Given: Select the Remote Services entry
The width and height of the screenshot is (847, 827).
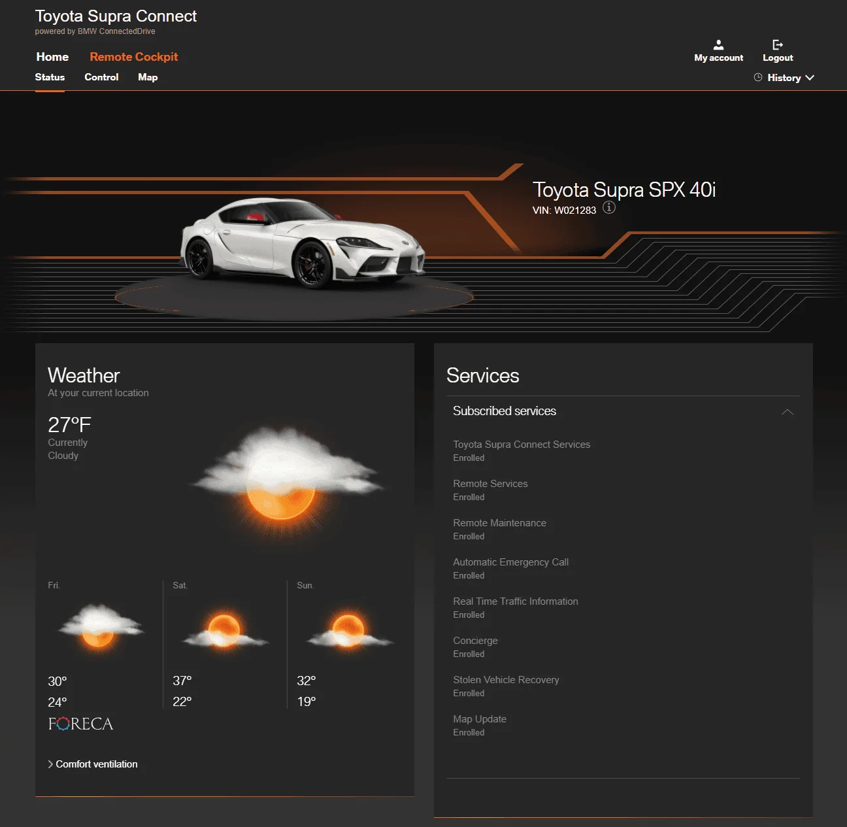Looking at the screenshot, I should click(490, 490).
